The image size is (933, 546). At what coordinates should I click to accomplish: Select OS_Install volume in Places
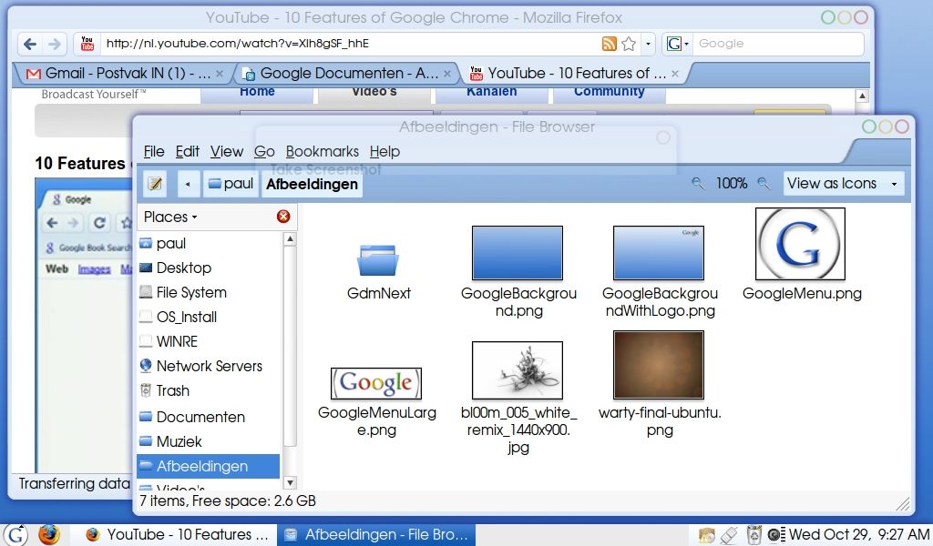click(209, 317)
